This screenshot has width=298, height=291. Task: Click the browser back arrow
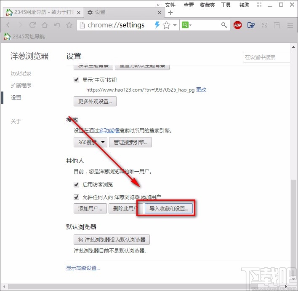coord(8,25)
